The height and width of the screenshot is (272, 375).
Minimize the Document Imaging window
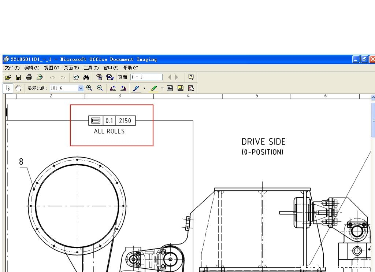pyautogui.click(x=356, y=59)
